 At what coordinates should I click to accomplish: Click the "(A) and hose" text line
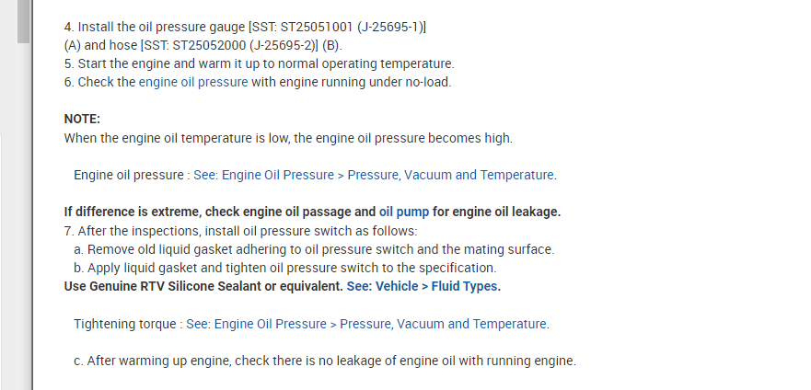click(x=203, y=45)
